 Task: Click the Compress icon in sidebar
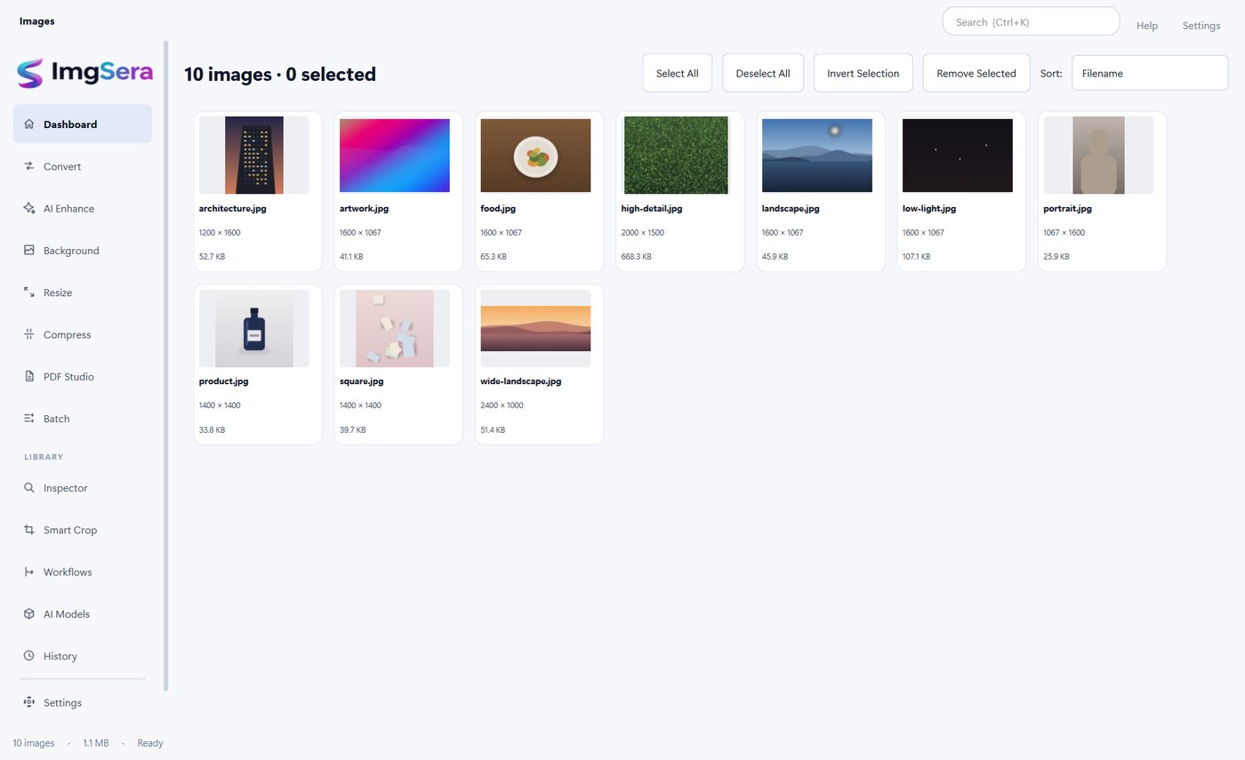28,334
